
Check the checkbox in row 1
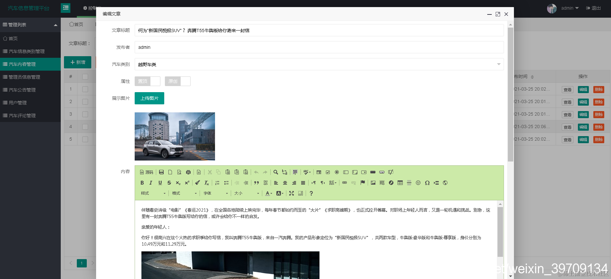(x=85, y=89)
